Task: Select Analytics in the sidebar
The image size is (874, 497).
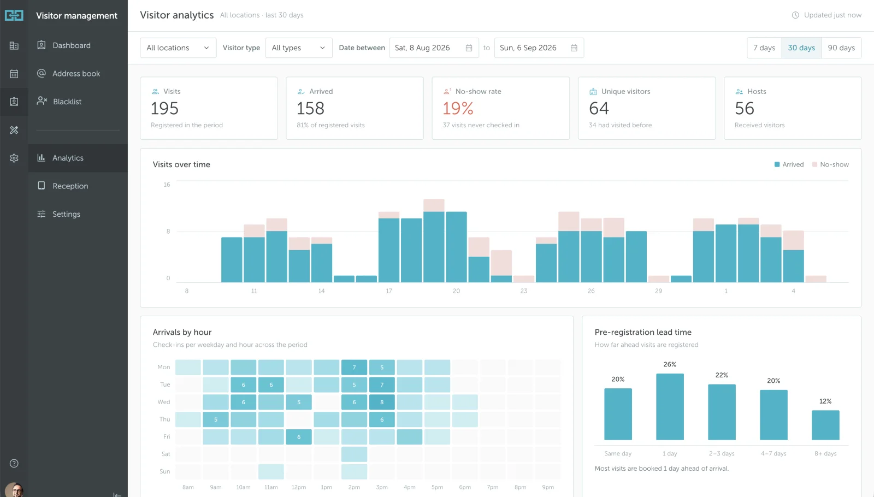Action: pyautogui.click(x=78, y=158)
